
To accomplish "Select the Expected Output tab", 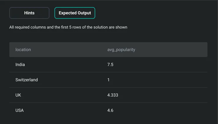I will click(75, 13).
